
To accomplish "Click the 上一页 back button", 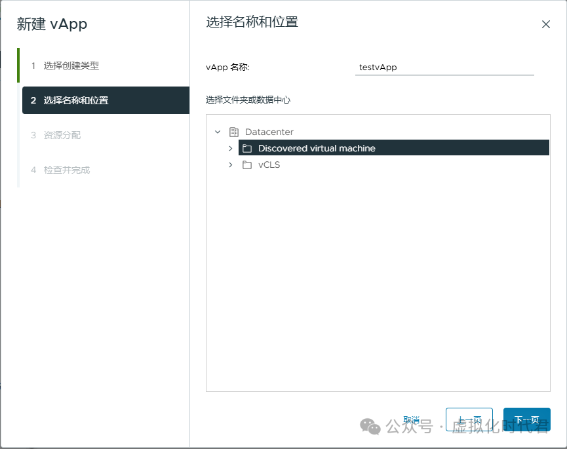I will (x=469, y=420).
